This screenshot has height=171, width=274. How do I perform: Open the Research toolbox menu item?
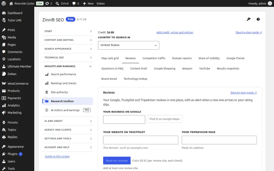click(x=68, y=101)
